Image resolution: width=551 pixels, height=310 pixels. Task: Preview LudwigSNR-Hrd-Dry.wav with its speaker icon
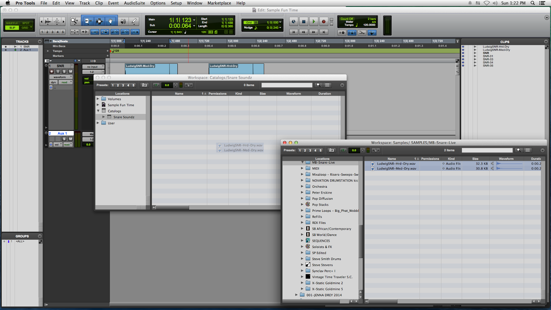coord(492,164)
